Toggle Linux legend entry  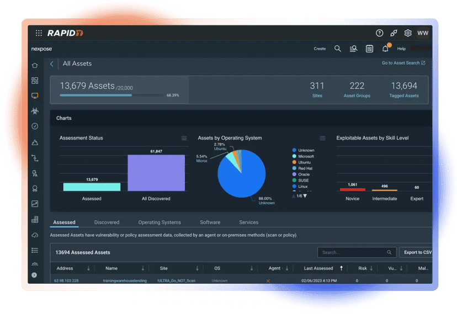[300, 187]
